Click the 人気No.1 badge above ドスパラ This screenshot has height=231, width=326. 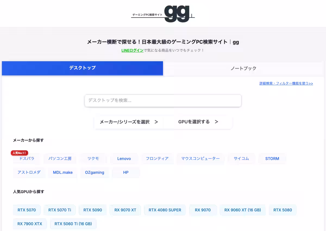[x=19, y=153]
